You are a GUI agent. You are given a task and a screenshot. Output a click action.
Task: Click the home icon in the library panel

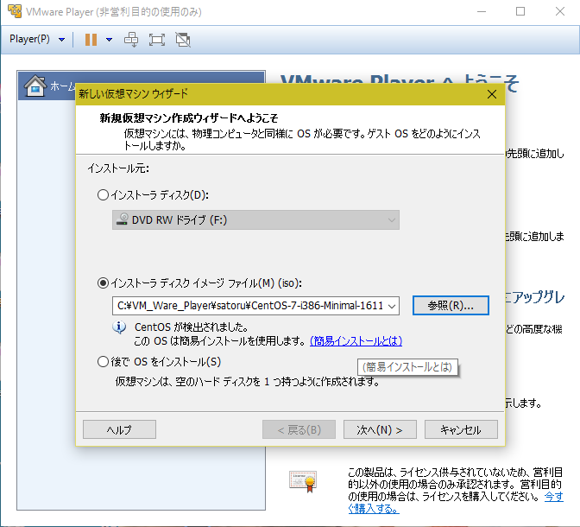35,86
